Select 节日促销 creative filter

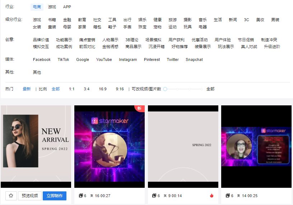point(246,40)
